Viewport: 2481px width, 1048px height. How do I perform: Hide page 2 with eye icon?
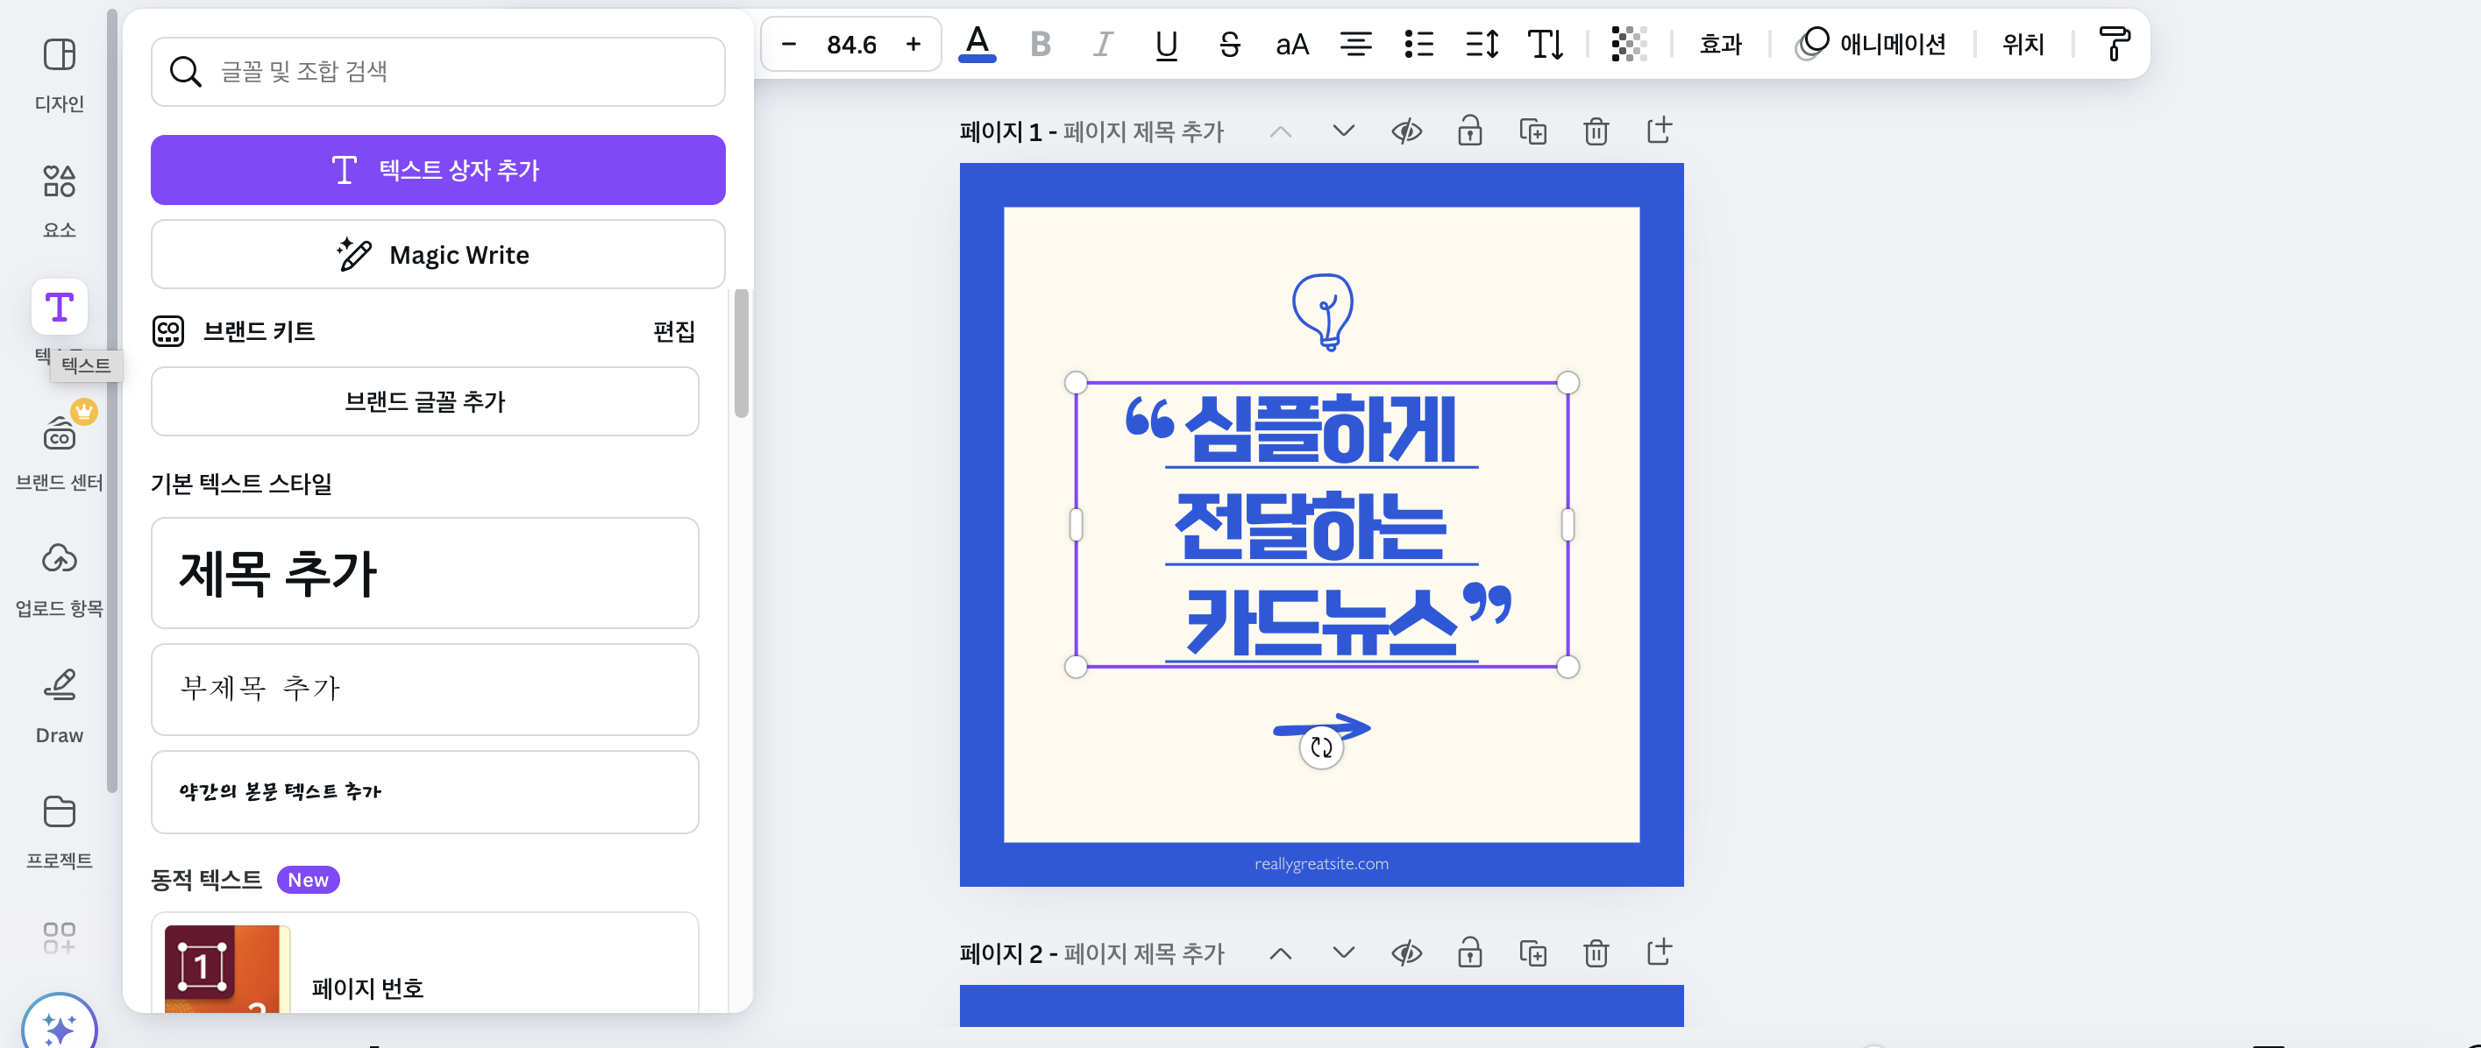click(1406, 952)
